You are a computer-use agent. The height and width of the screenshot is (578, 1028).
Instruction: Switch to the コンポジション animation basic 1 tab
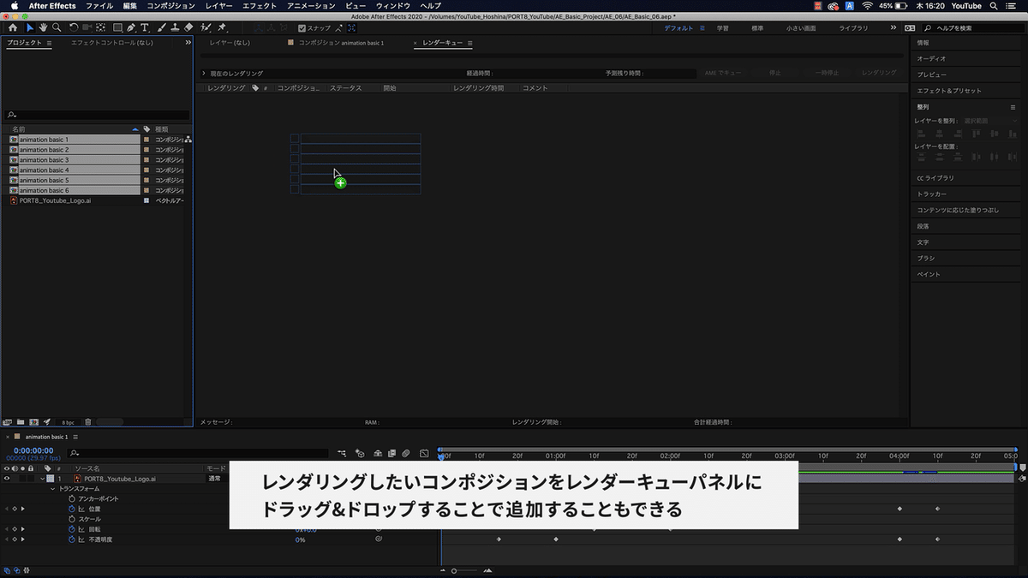[x=341, y=43]
